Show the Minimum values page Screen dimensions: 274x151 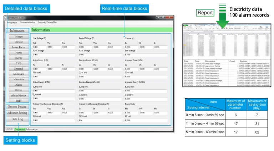pyautogui.click(x=19, y=79)
